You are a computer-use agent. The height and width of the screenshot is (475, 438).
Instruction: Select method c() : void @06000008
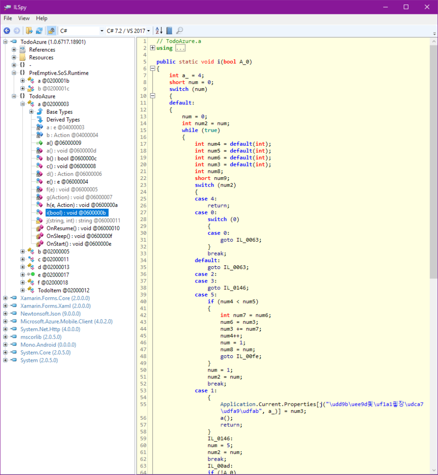[x=71, y=166]
